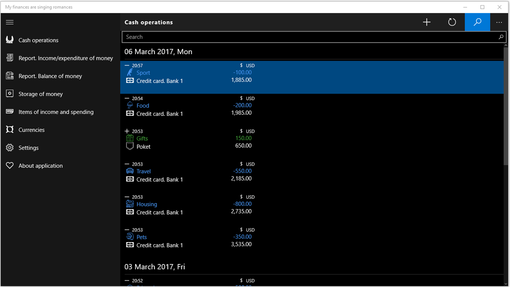Click the 3,535.00 balance value

[242, 244]
